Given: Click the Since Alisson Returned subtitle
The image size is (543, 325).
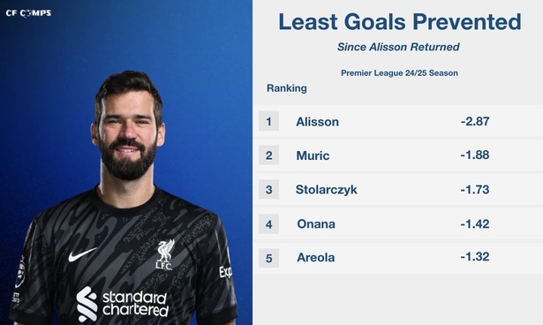Looking at the screenshot, I should click(x=398, y=47).
